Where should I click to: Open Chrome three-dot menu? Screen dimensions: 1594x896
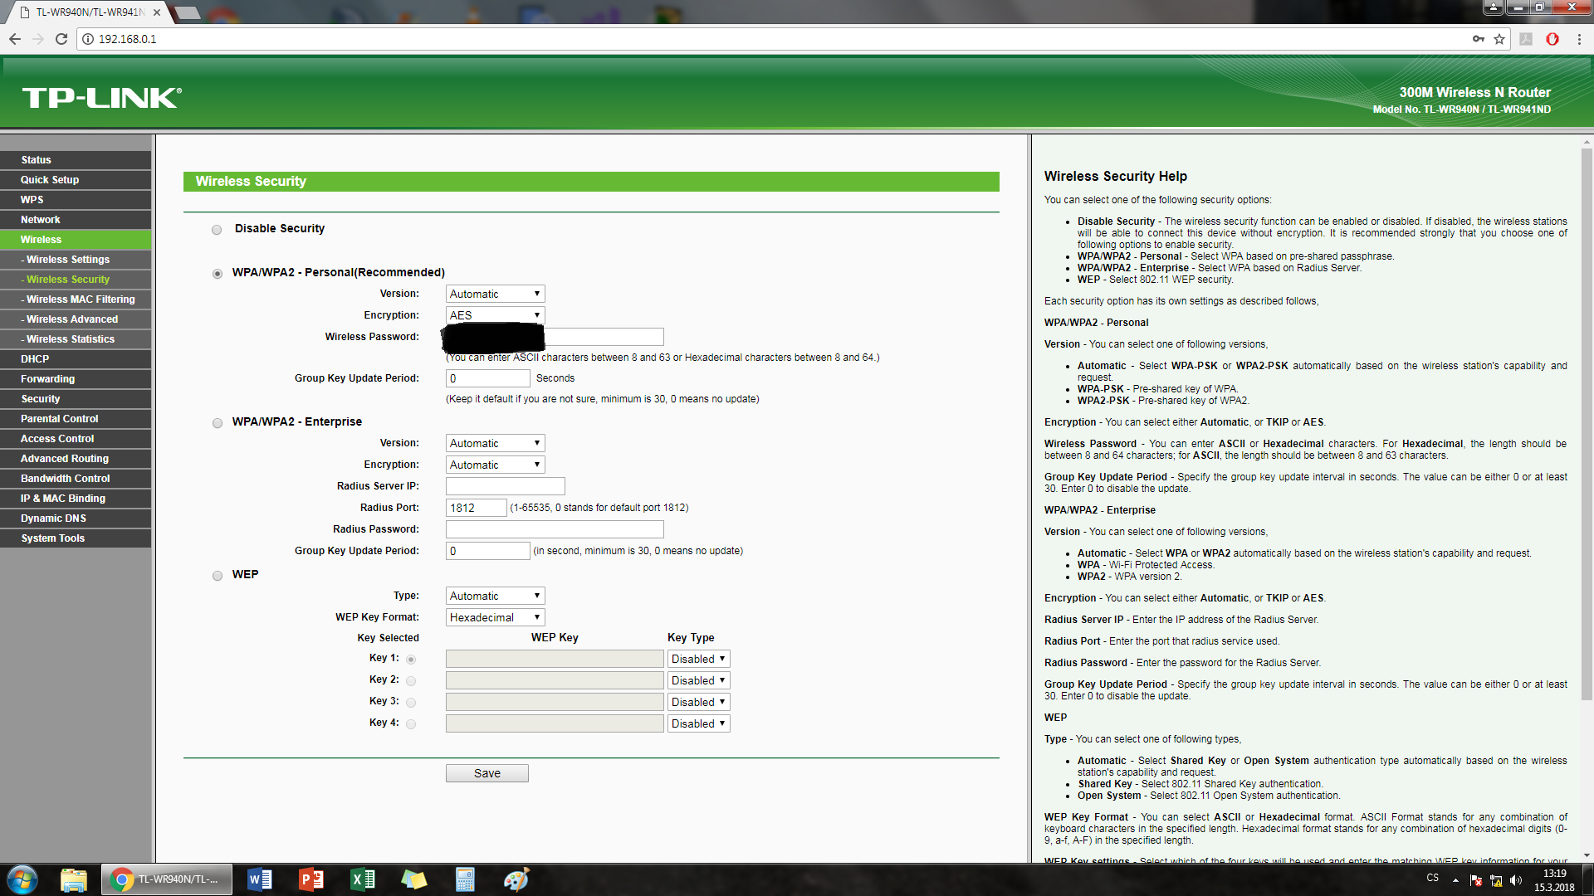pyautogui.click(x=1579, y=39)
